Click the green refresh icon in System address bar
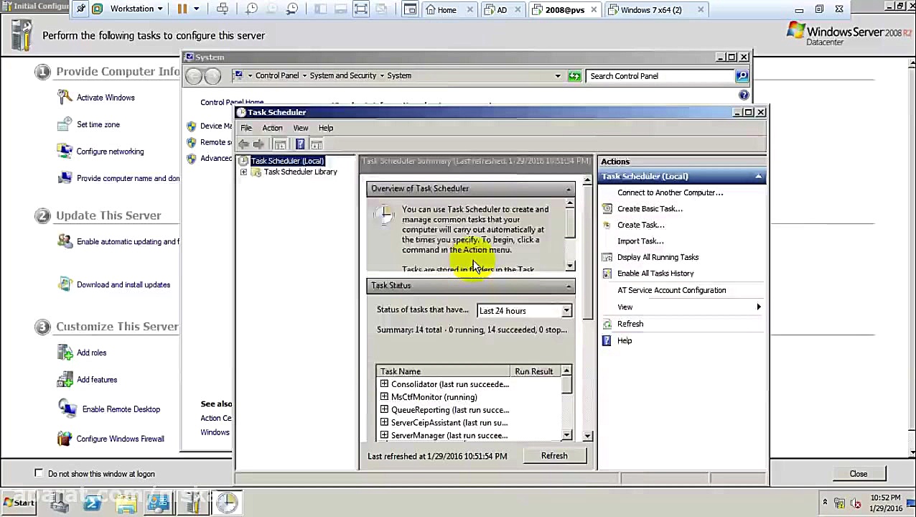This screenshot has height=517, width=916. 574,75
